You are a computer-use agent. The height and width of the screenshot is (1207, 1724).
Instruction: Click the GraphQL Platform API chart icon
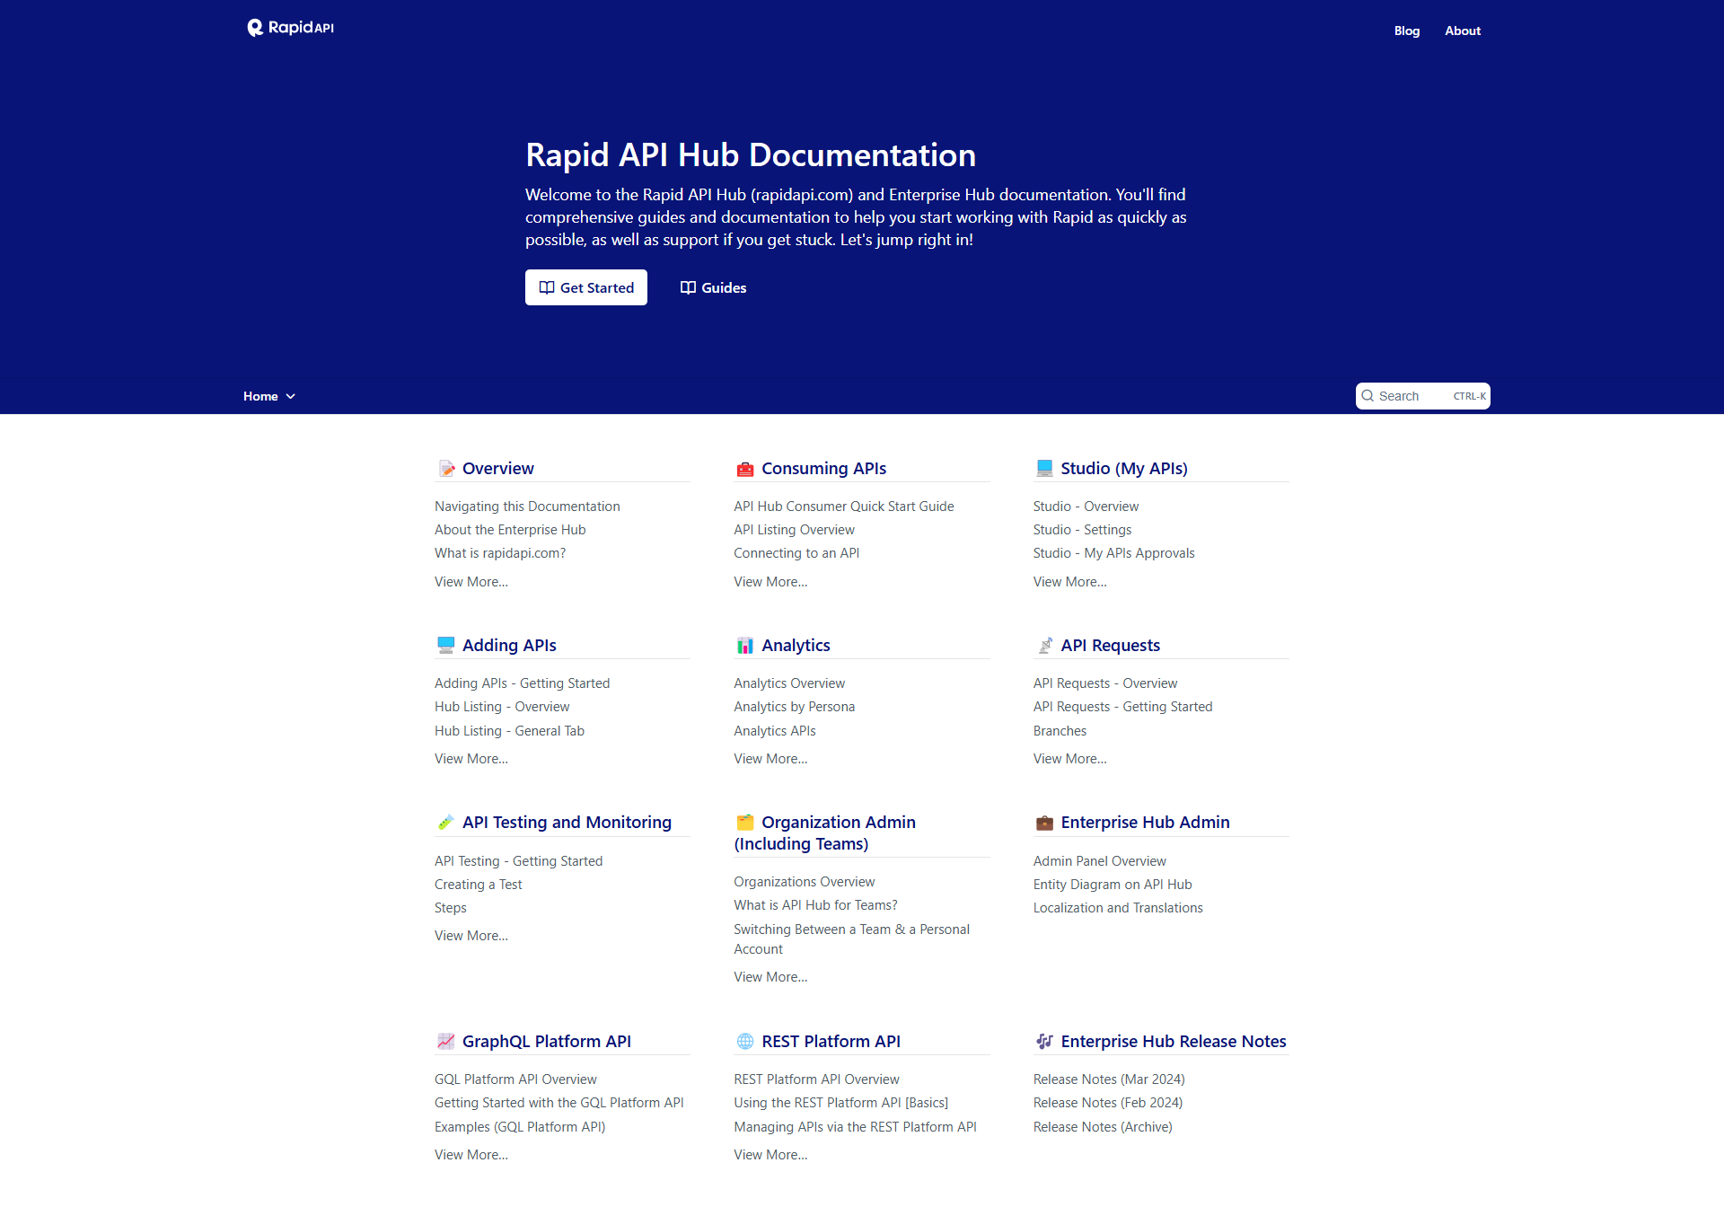pos(446,1041)
